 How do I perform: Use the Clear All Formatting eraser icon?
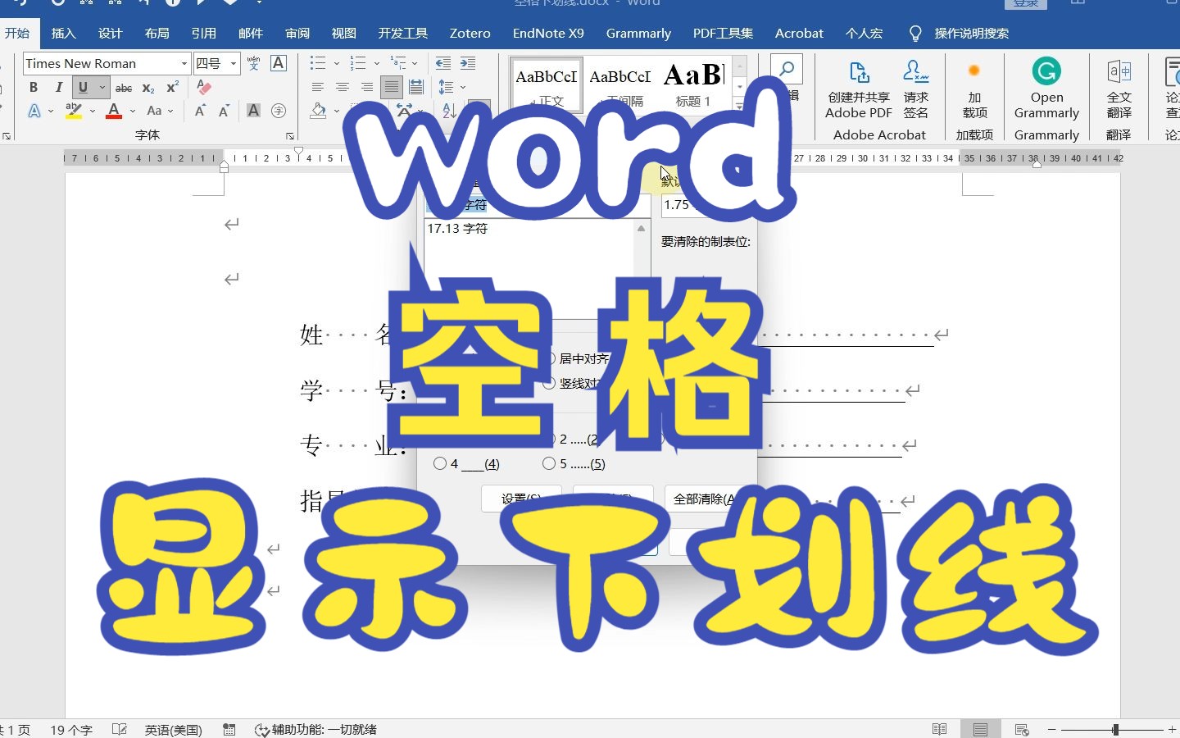pyautogui.click(x=202, y=87)
